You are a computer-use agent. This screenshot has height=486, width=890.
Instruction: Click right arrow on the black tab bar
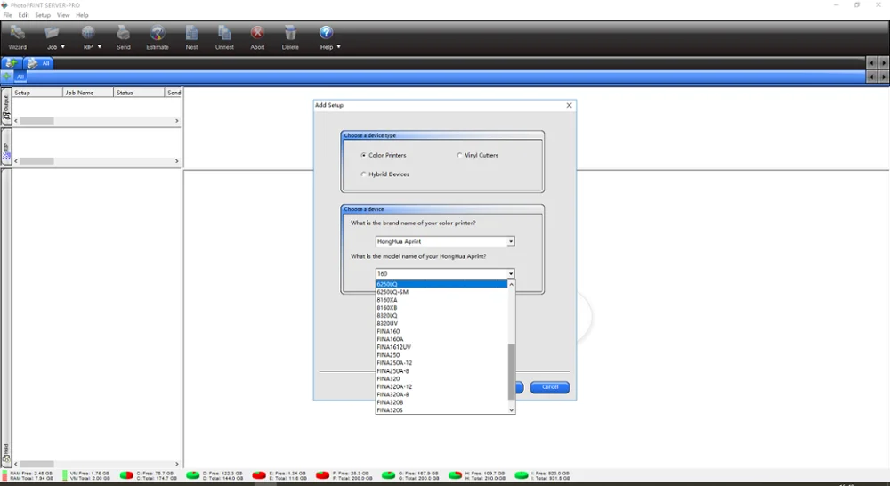883,63
